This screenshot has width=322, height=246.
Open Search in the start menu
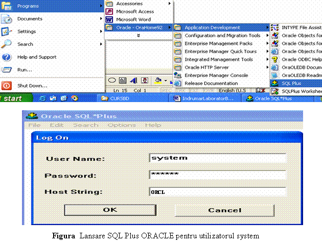(x=52, y=44)
